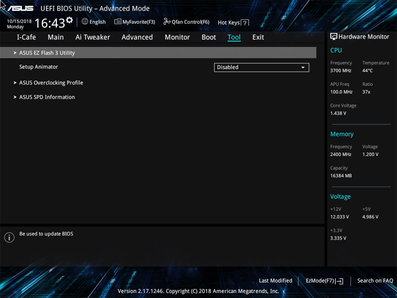Image resolution: width=397 pixels, height=298 pixels.
Task: Click the Hardware Monitor display icon
Action: click(x=334, y=36)
